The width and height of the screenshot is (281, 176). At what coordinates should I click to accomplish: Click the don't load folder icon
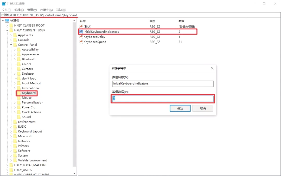(x=19, y=79)
